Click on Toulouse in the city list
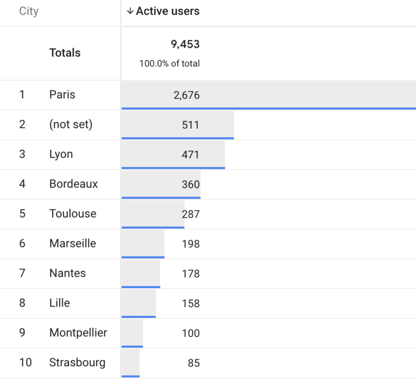This screenshot has width=416, height=382. click(x=73, y=214)
